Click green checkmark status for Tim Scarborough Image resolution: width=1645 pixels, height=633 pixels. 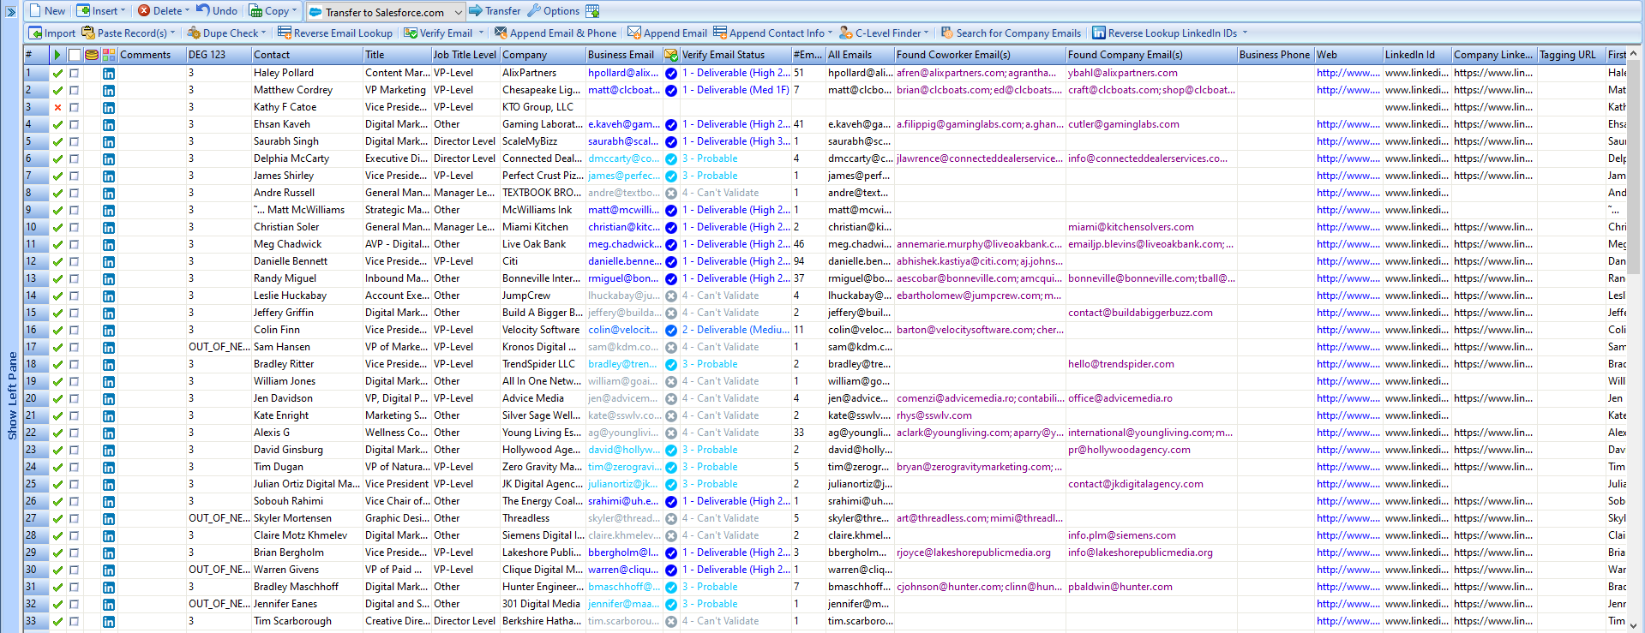pos(57,621)
